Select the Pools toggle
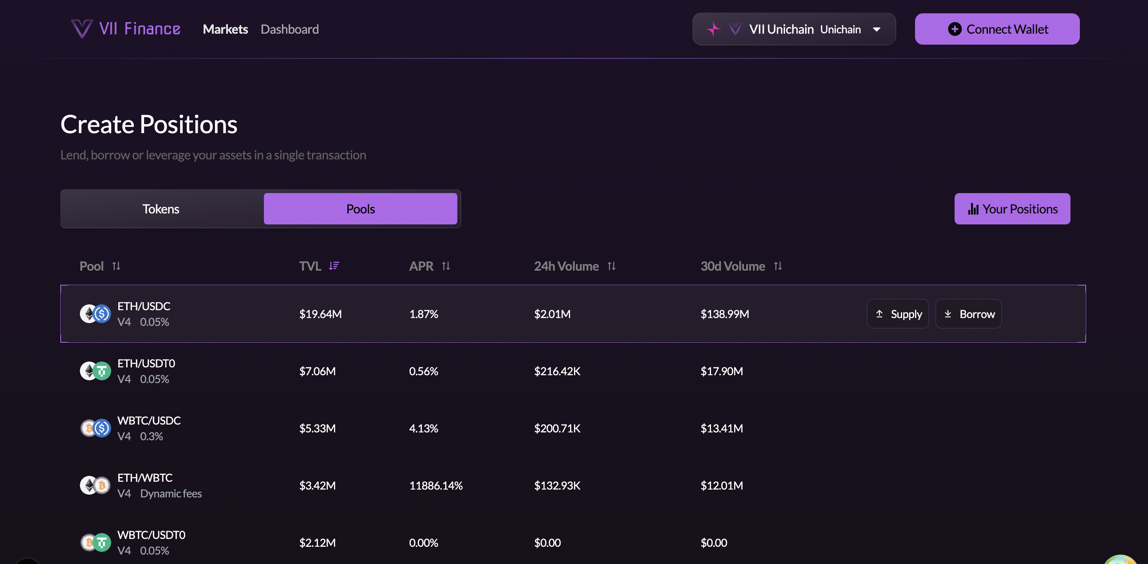Screen dimensions: 1148x564 (360, 209)
